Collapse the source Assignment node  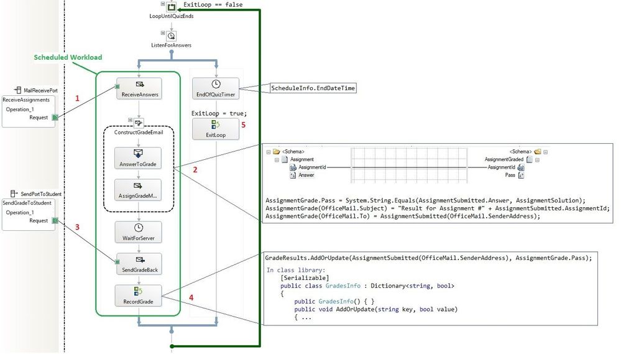tap(277, 160)
